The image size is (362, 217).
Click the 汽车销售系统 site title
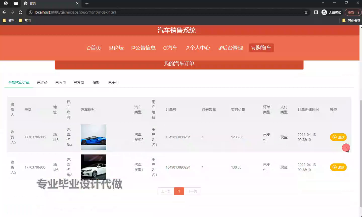click(x=176, y=30)
